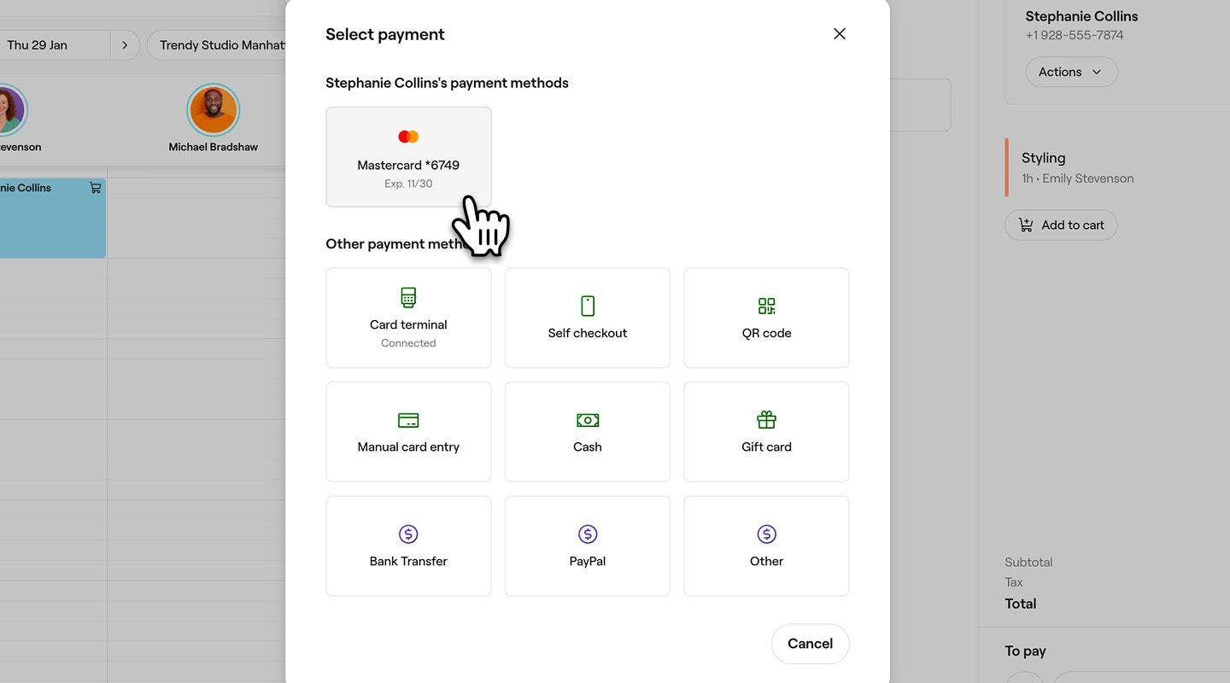This screenshot has height=683, width=1230.
Task: Open the Trendy Studio Manhattan location selector
Action: (224, 44)
